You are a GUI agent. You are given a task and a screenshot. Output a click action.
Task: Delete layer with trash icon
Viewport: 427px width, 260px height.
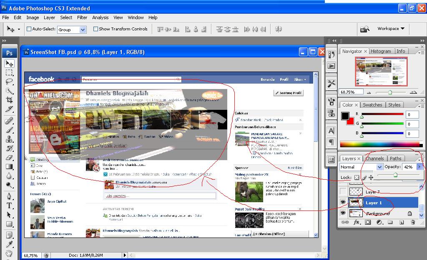413,222
